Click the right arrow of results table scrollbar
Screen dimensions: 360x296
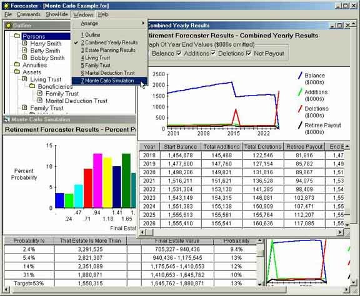(341, 232)
